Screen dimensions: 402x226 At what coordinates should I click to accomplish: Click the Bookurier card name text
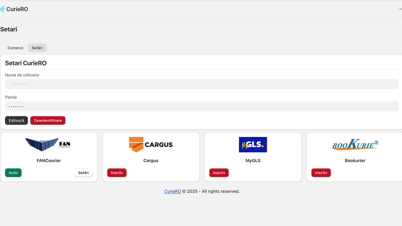tap(355, 160)
